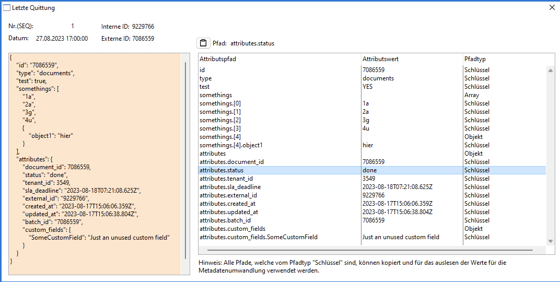Select the attributes.status row
Image resolution: width=560 pixels, height=282 pixels.
[x=221, y=170]
